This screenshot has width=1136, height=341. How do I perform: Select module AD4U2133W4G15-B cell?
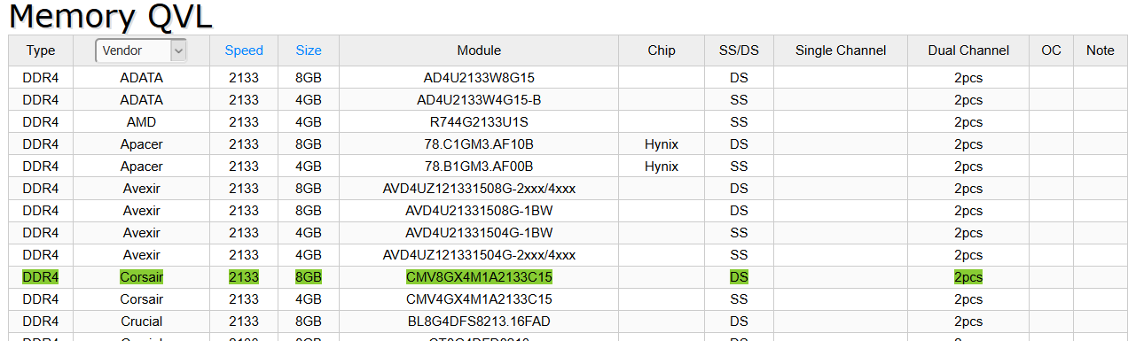(x=479, y=100)
